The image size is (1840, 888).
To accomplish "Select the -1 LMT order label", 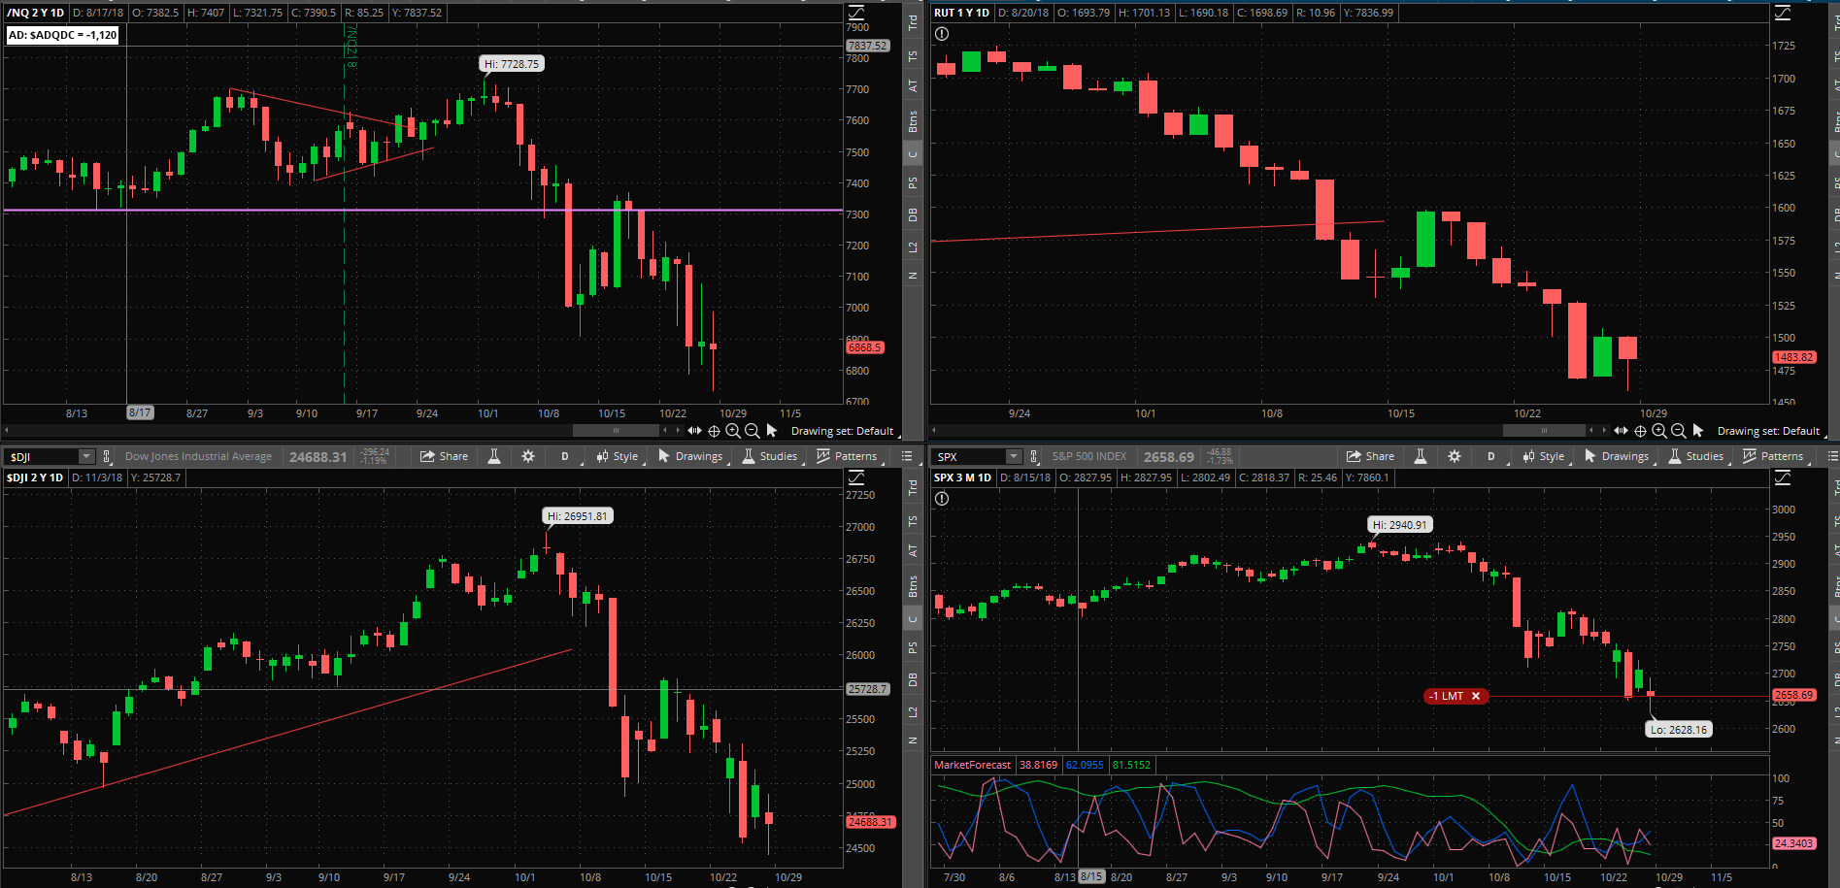I will [x=1447, y=696].
